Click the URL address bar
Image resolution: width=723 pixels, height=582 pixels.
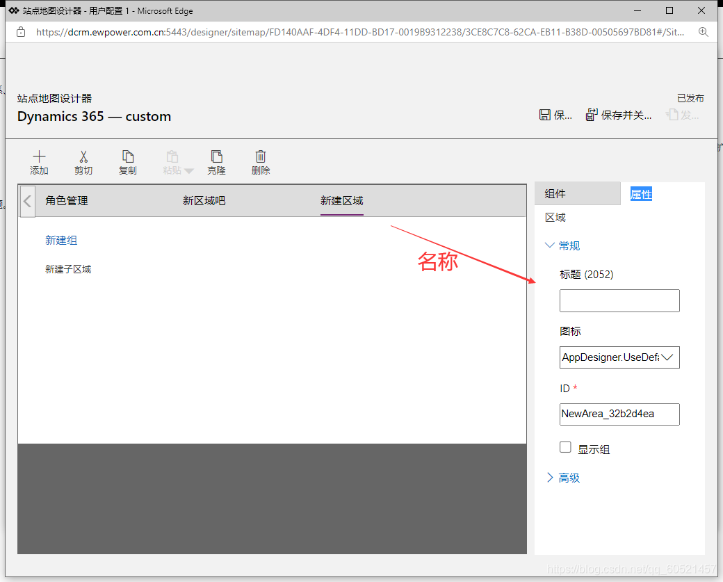click(359, 32)
